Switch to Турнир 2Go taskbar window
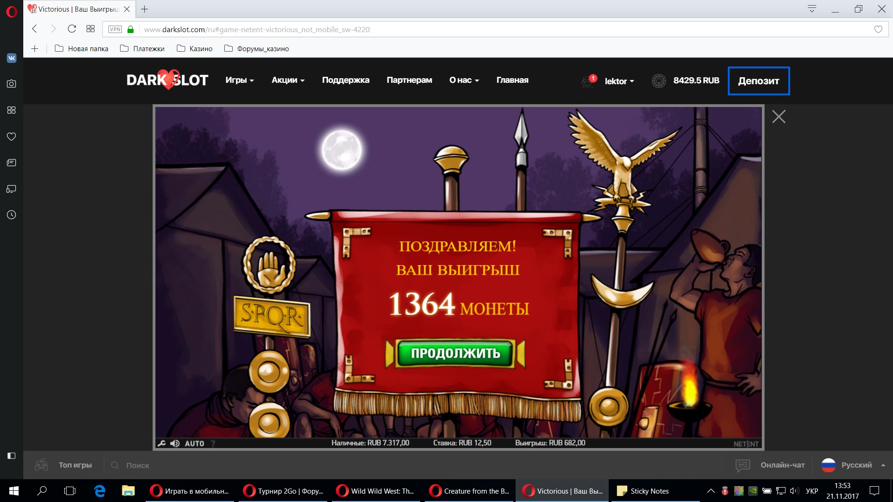Viewport: 893px width, 502px height. (x=282, y=491)
